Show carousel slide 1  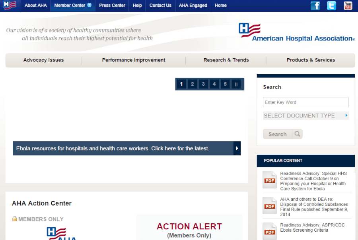[181, 84]
